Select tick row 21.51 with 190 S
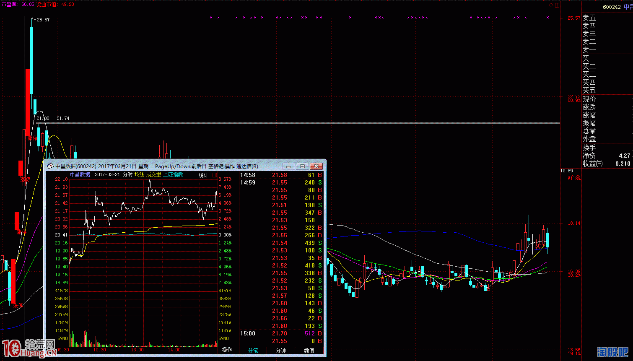Viewport: 633px width, 361px height. [x=281, y=205]
